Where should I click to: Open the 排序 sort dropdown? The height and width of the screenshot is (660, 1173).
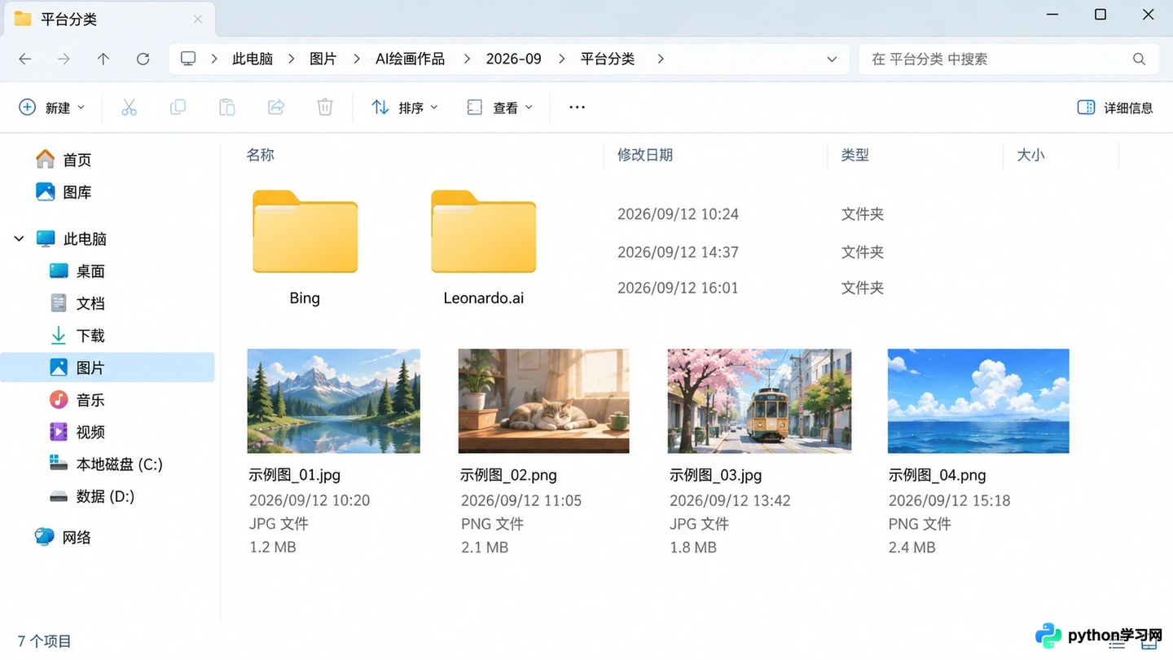tap(405, 108)
